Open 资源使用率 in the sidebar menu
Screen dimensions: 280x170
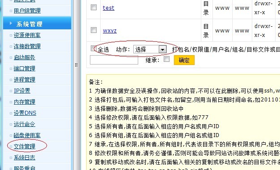point(27,35)
